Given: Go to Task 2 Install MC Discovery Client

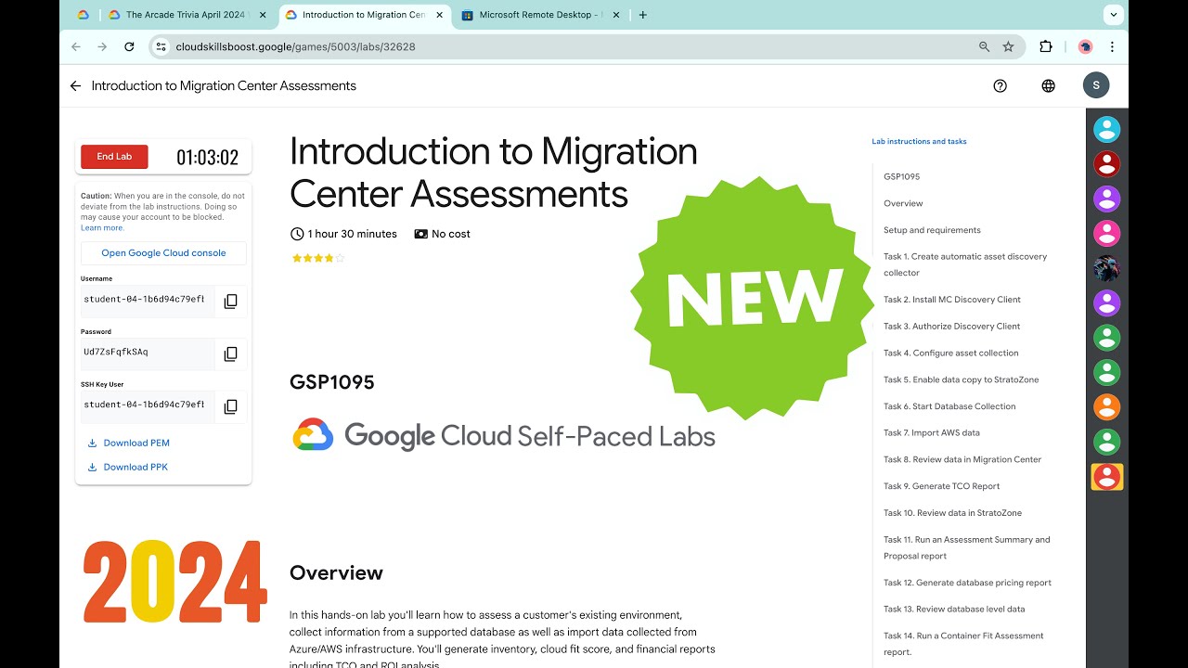Looking at the screenshot, I should pos(952,300).
